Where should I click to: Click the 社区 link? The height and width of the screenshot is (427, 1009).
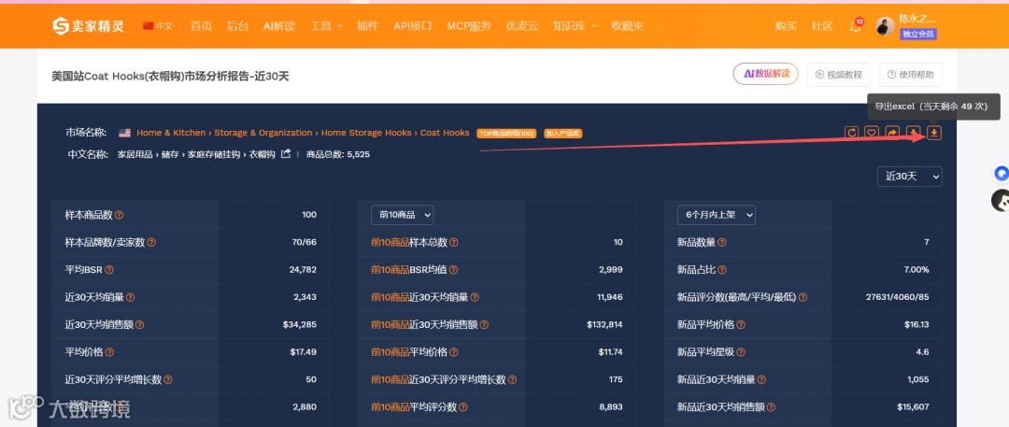tap(822, 26)
